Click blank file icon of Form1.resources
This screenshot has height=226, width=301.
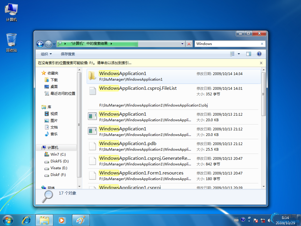[93, 175]
